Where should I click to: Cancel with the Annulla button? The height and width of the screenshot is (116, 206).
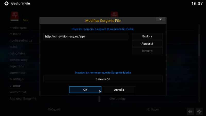(119, 90)
